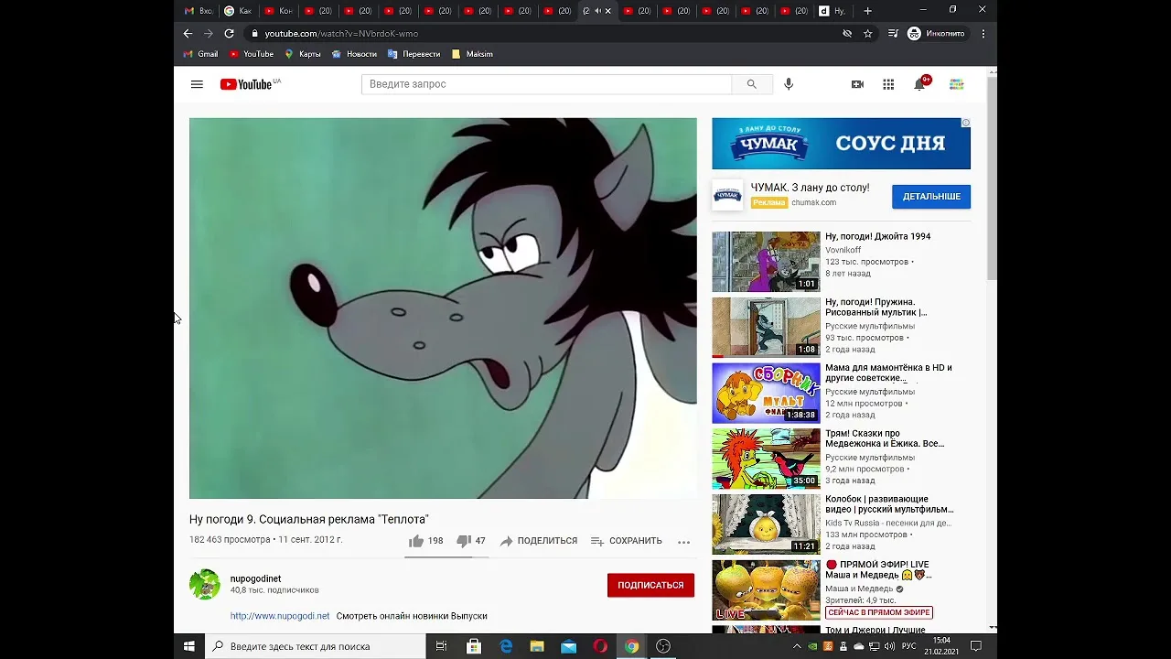Open thumbnail of Ну, погоди! Пружина video

pyautogui.click(x=766, y=327)
